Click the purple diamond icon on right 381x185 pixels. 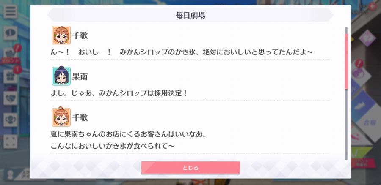(x=367, y=38)
